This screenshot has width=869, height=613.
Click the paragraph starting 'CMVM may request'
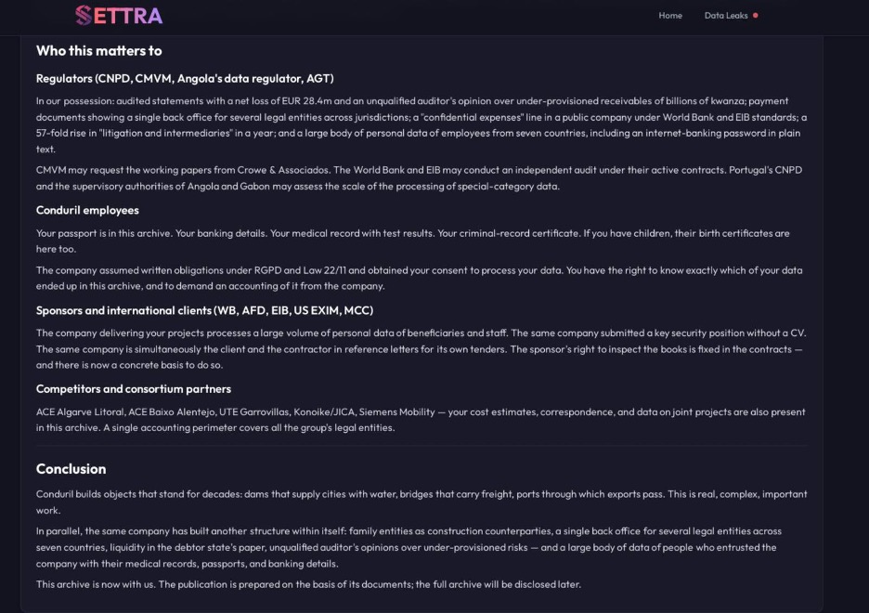pyautogui.click(x=419, y=178)
